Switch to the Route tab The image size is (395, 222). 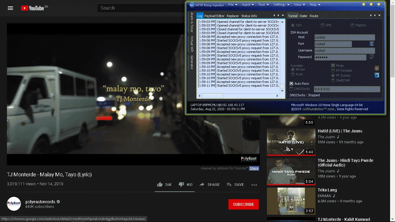point(314,16)
